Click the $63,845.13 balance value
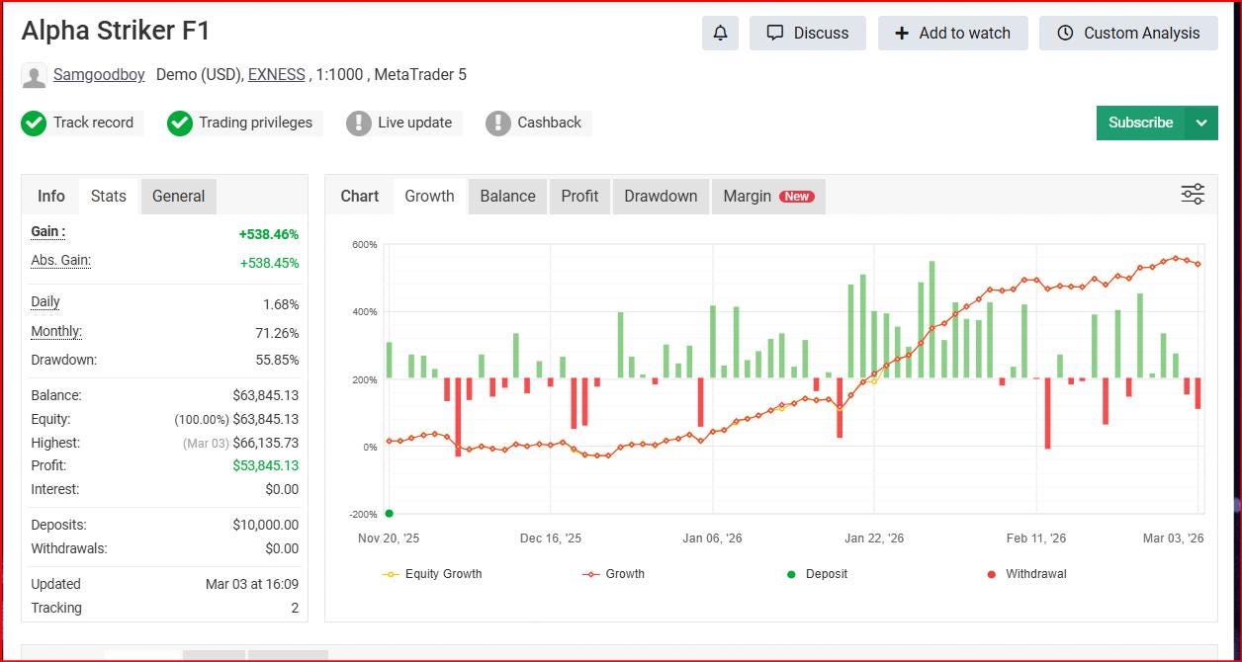 [x=266, y=395]
